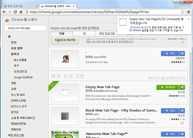Open 유틸리티 category in sidebar
Screen dimensions: 193x138
tap(16, 129)
